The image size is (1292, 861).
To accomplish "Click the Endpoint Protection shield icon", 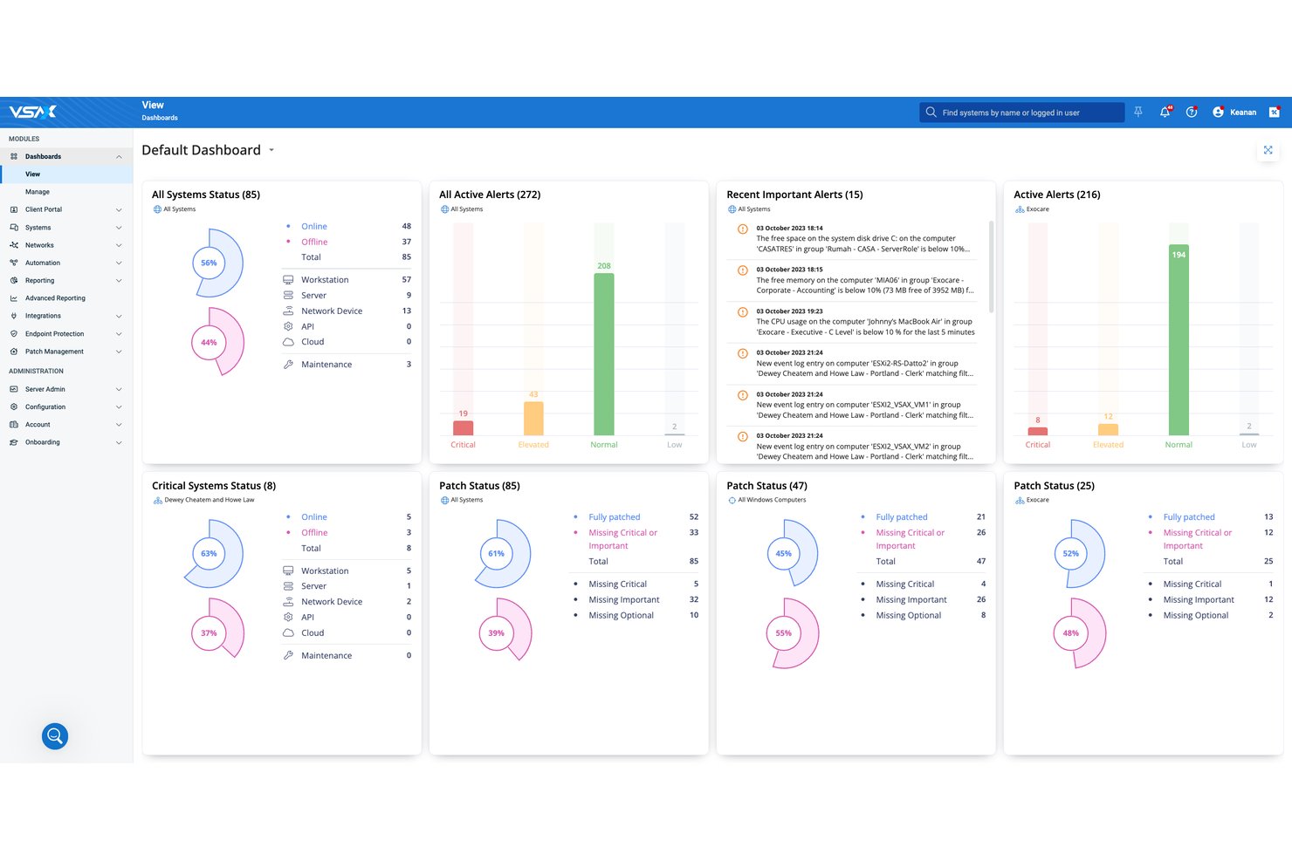I will tap(14, 333).
